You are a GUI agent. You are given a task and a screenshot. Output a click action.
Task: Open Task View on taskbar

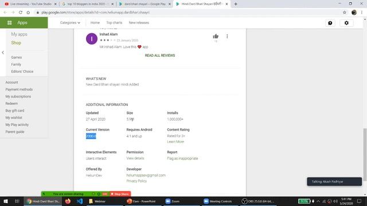coord(17,201)
